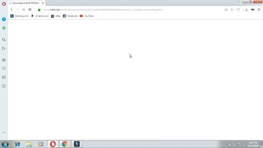Open the sidebar search icon
263x148 pixels.
pos(4,40)
